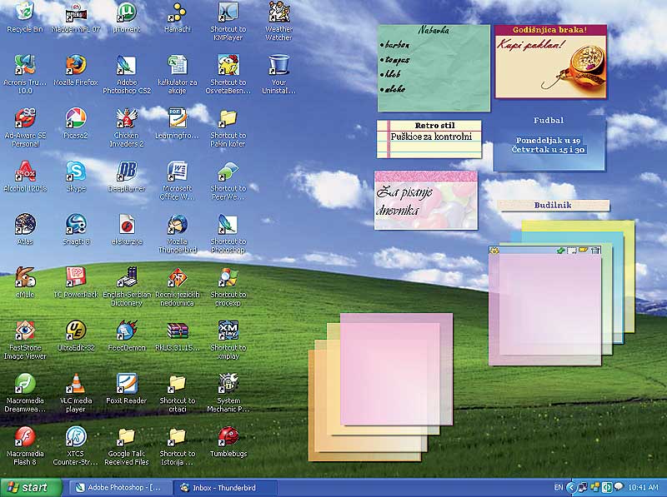Select the DeepBurner icon

coord(127,171)
